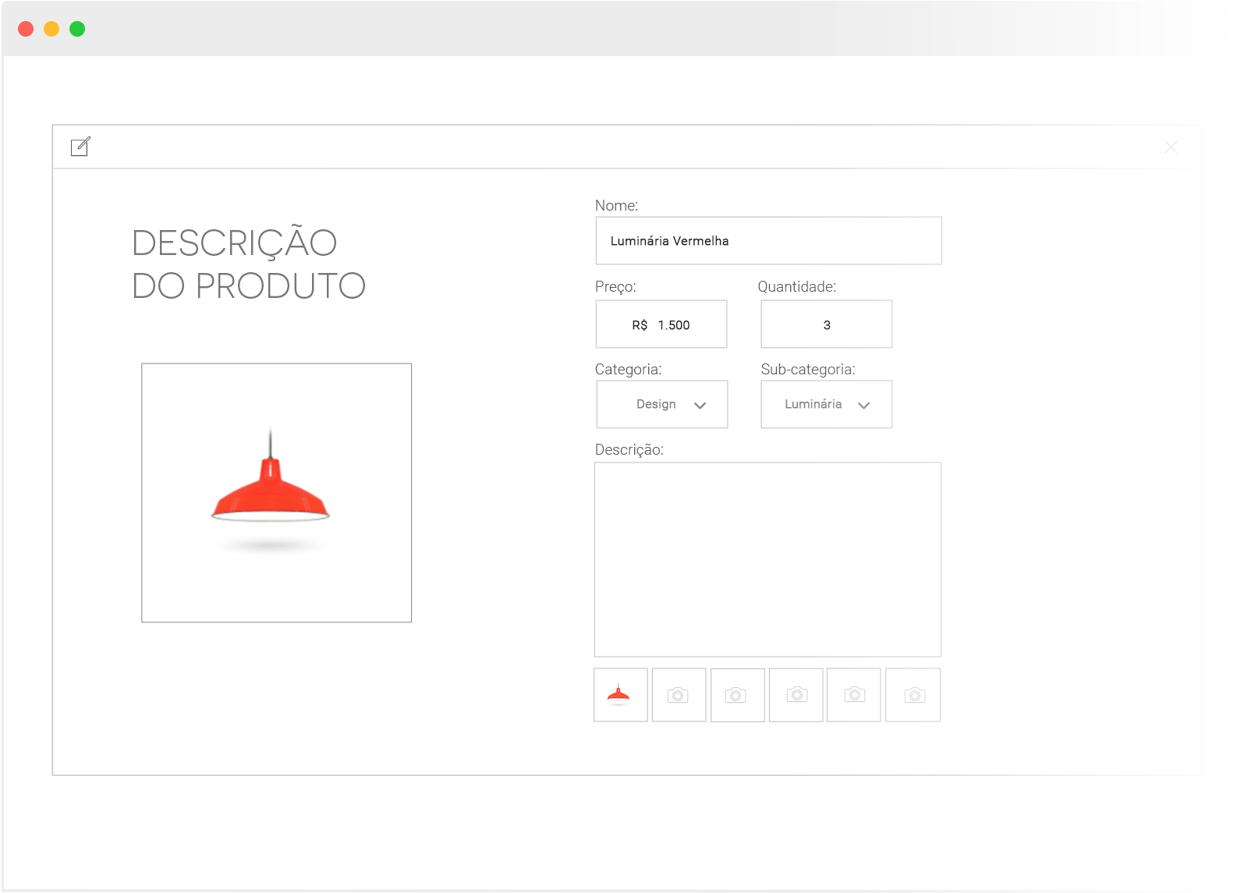Click the second camera placeholder photo slot

coord(737,695)
